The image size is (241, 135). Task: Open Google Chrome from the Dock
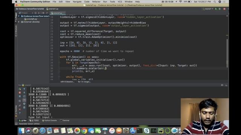point(84,131)
